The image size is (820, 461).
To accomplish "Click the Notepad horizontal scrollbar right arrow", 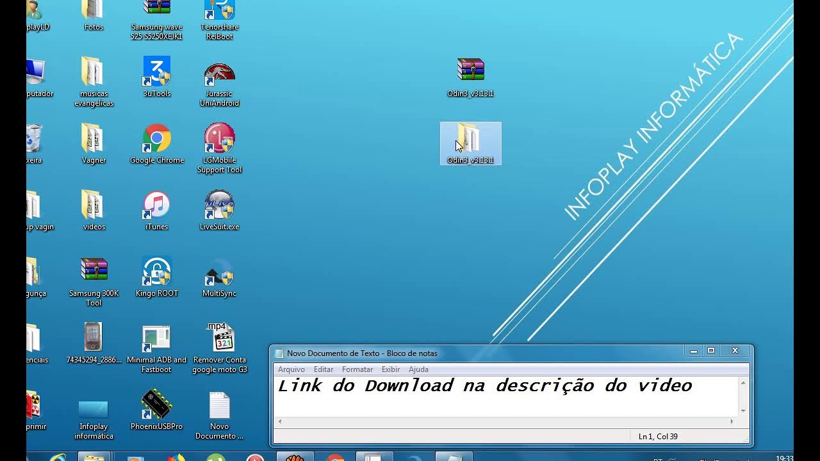I will coord(732,421).
